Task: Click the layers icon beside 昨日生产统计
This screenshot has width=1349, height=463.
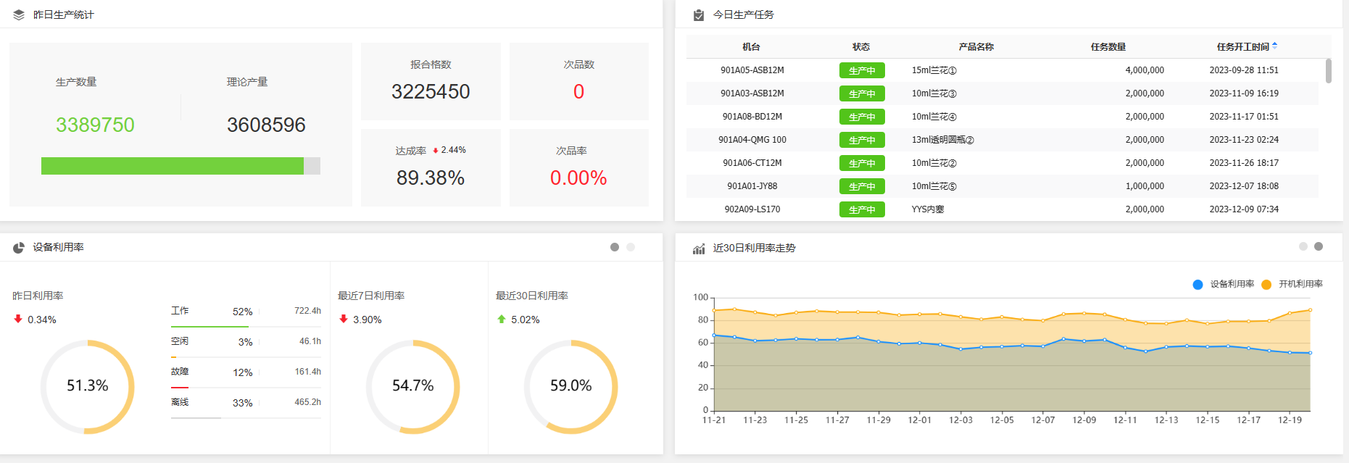Action: coord(19,14)
